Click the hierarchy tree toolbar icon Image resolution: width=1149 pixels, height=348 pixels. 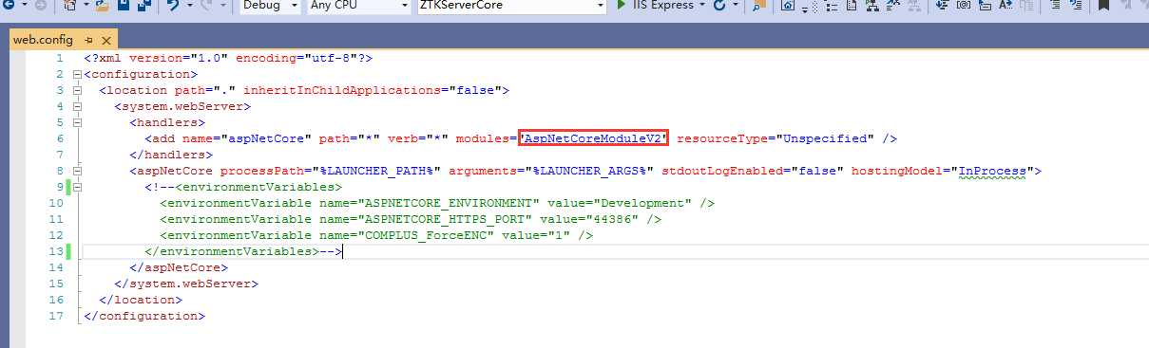pos(872,6)
